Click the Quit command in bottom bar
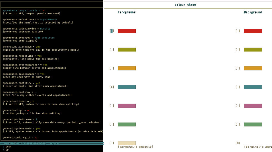 click(8, 147)
